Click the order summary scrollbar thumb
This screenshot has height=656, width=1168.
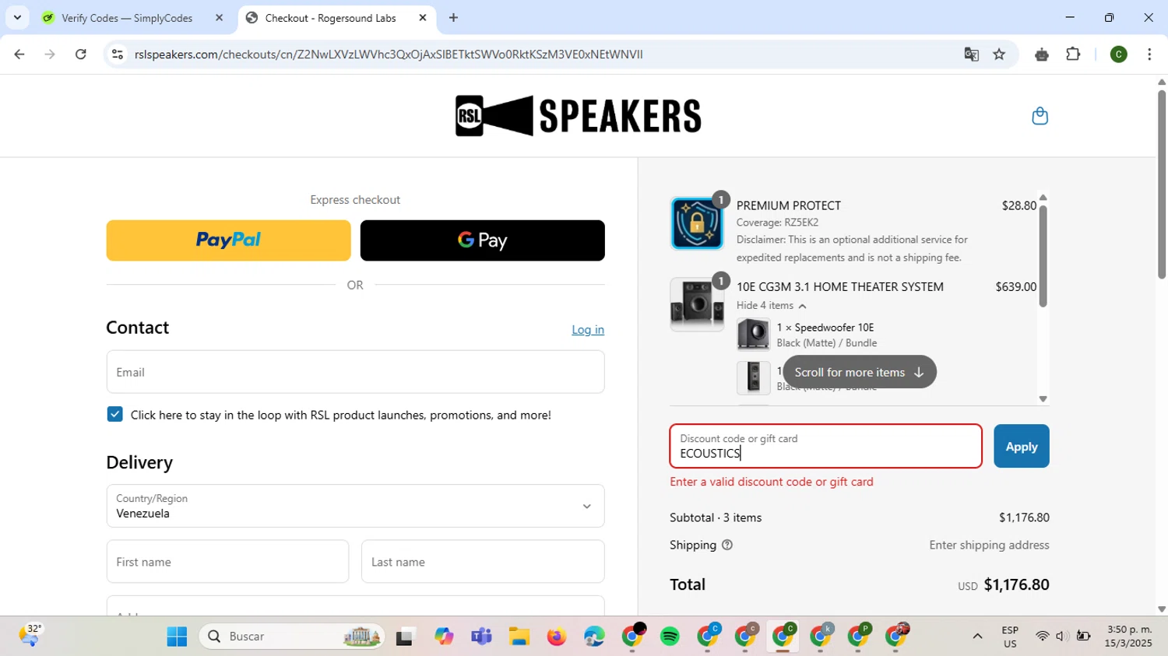pyautogui.click(x=1043, y=256)
